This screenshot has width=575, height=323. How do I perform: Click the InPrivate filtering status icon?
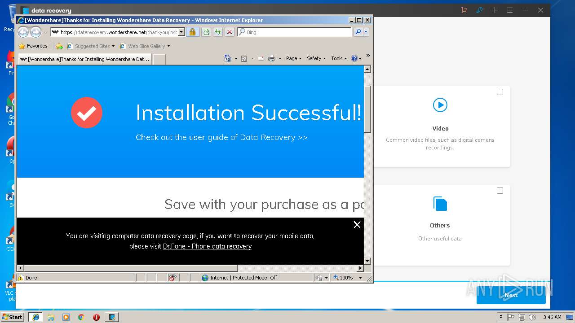172,278
